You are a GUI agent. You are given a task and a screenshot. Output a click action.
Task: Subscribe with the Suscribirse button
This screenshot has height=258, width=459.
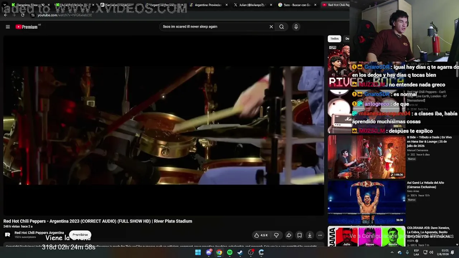[x=80, y=235]
